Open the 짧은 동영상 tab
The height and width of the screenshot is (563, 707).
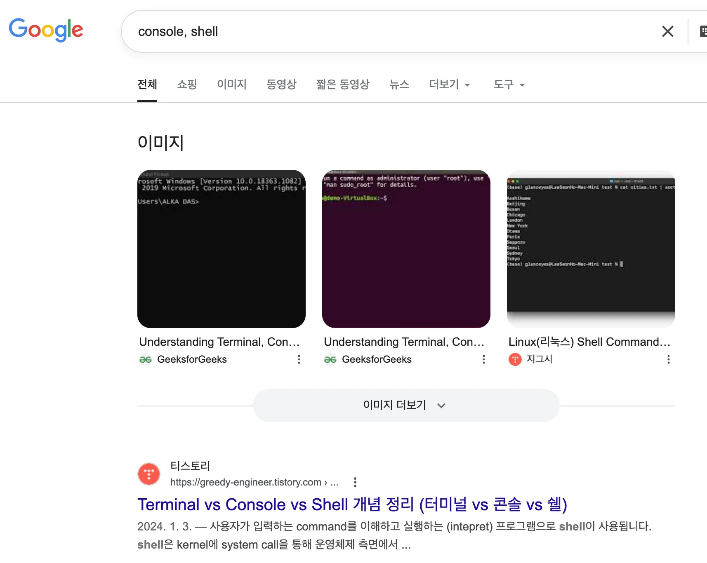click(x=343, y=84)
